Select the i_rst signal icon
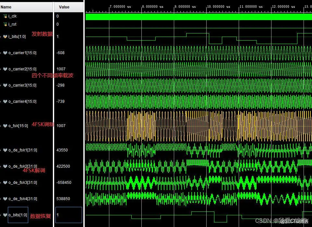 5,24
